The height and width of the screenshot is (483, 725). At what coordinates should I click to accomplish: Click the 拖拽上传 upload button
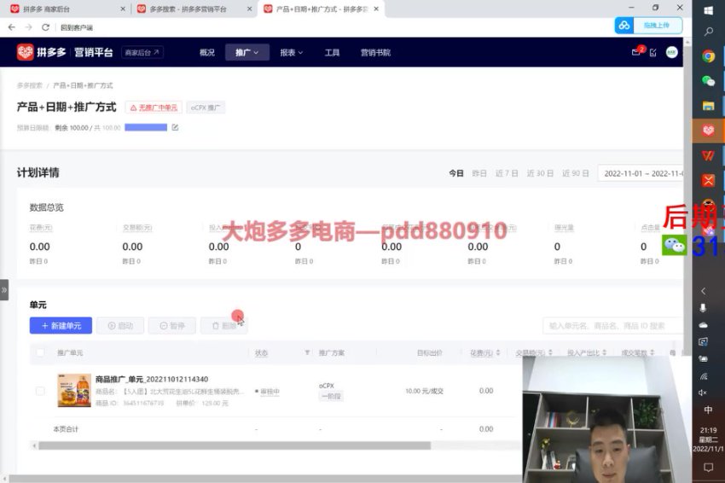[x=657, y=26]
